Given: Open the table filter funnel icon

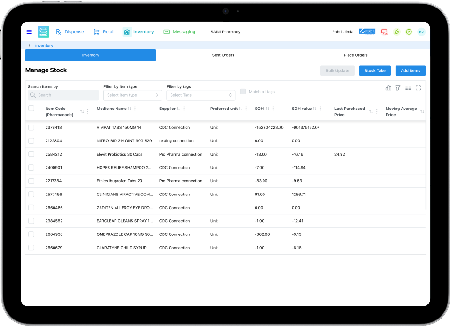Looking at the screenshot, I should pyautogui.click(x=398, y=88).
